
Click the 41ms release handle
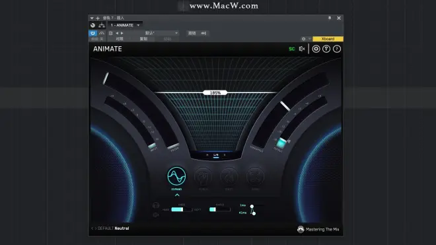click(254, 213)
